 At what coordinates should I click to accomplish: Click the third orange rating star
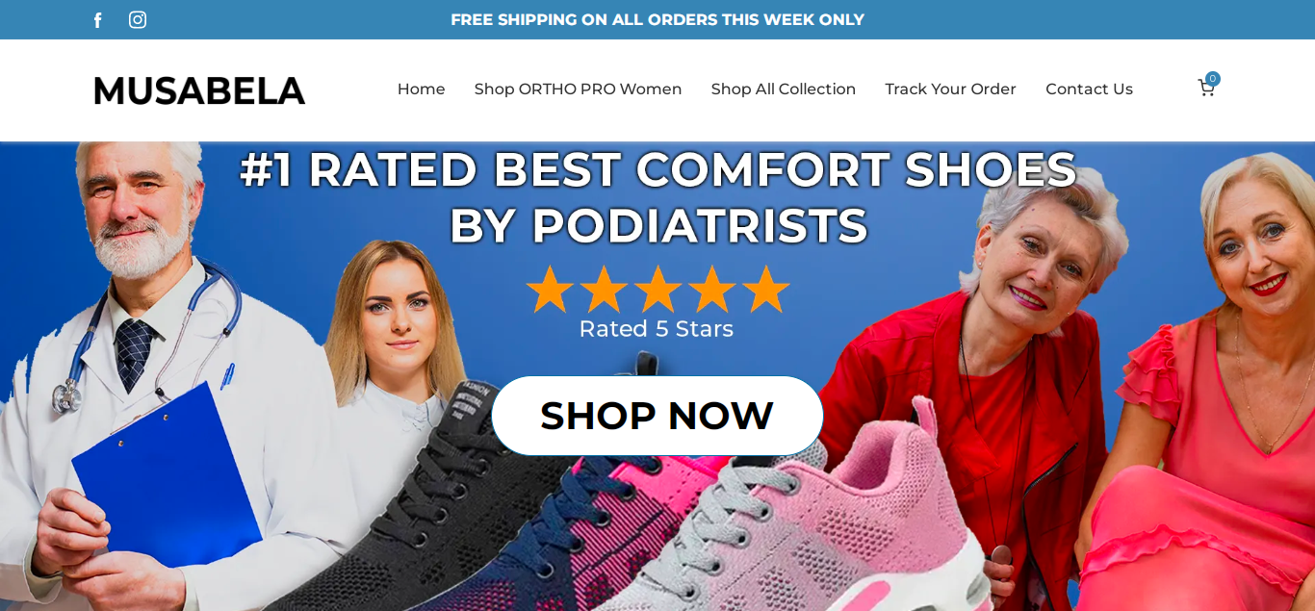[x=658, y=289]
